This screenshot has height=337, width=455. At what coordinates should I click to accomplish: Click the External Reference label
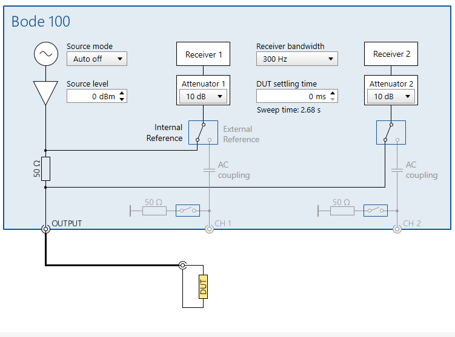pyautogui.click(x=241, y=134)
